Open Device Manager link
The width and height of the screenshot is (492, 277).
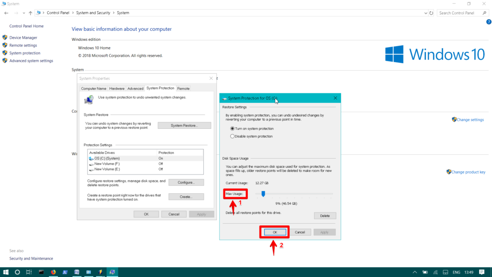pos(23,38)
